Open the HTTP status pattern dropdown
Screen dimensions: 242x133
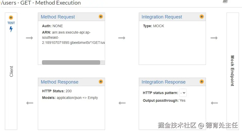(183, 93)
